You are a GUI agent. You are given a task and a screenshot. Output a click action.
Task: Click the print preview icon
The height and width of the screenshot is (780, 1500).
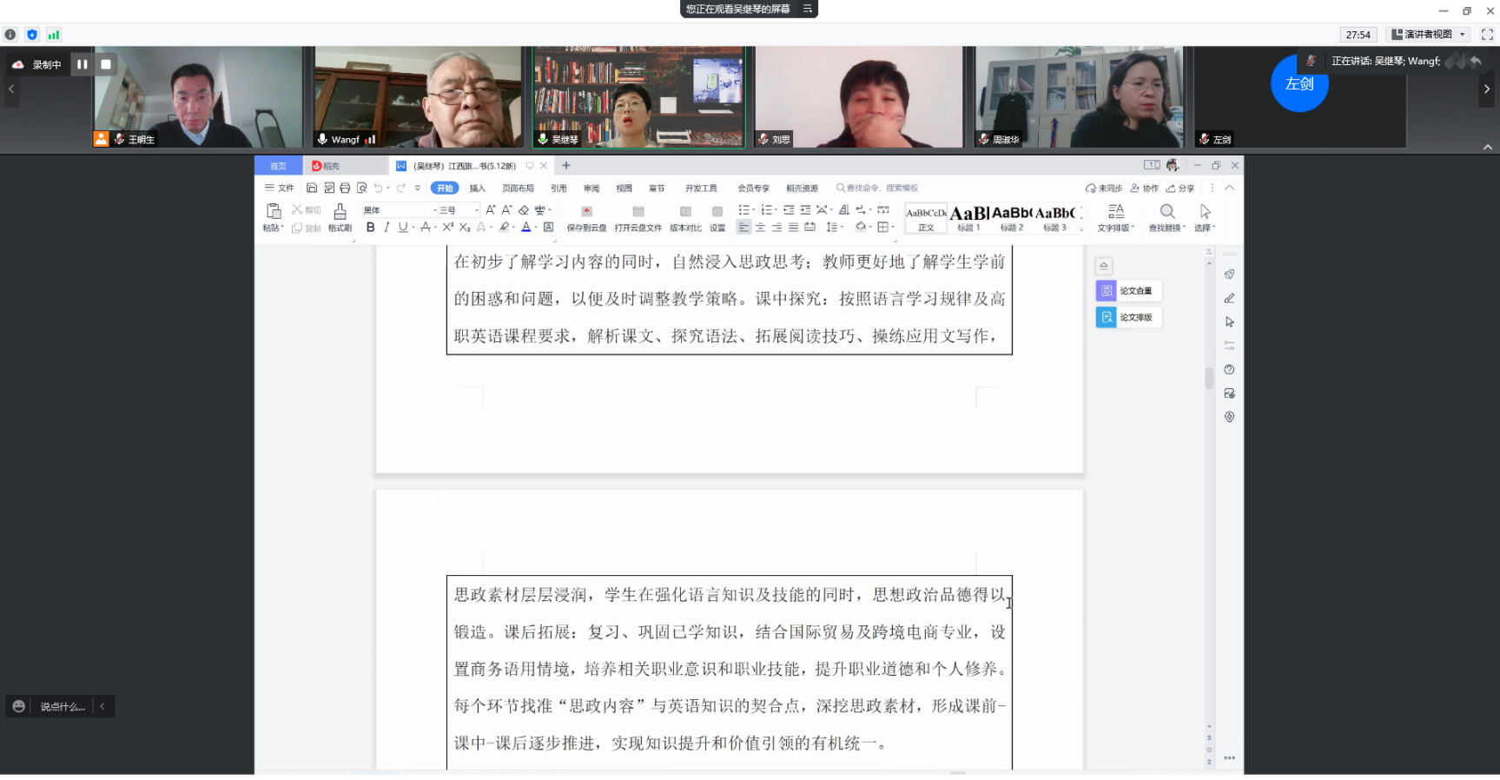click(x=361, y=188)
